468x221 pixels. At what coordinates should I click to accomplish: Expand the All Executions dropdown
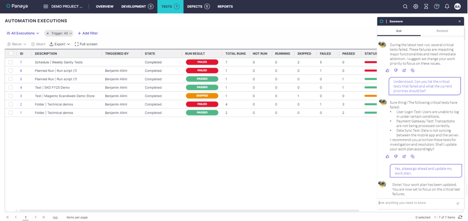click(23, 33)
